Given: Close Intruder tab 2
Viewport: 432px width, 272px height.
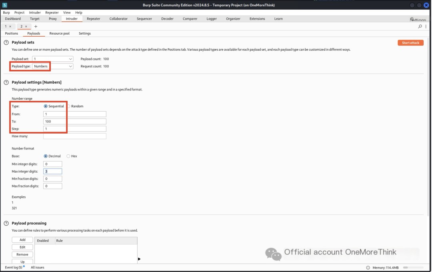Looking at the screenshot, I should click(26, 26).
